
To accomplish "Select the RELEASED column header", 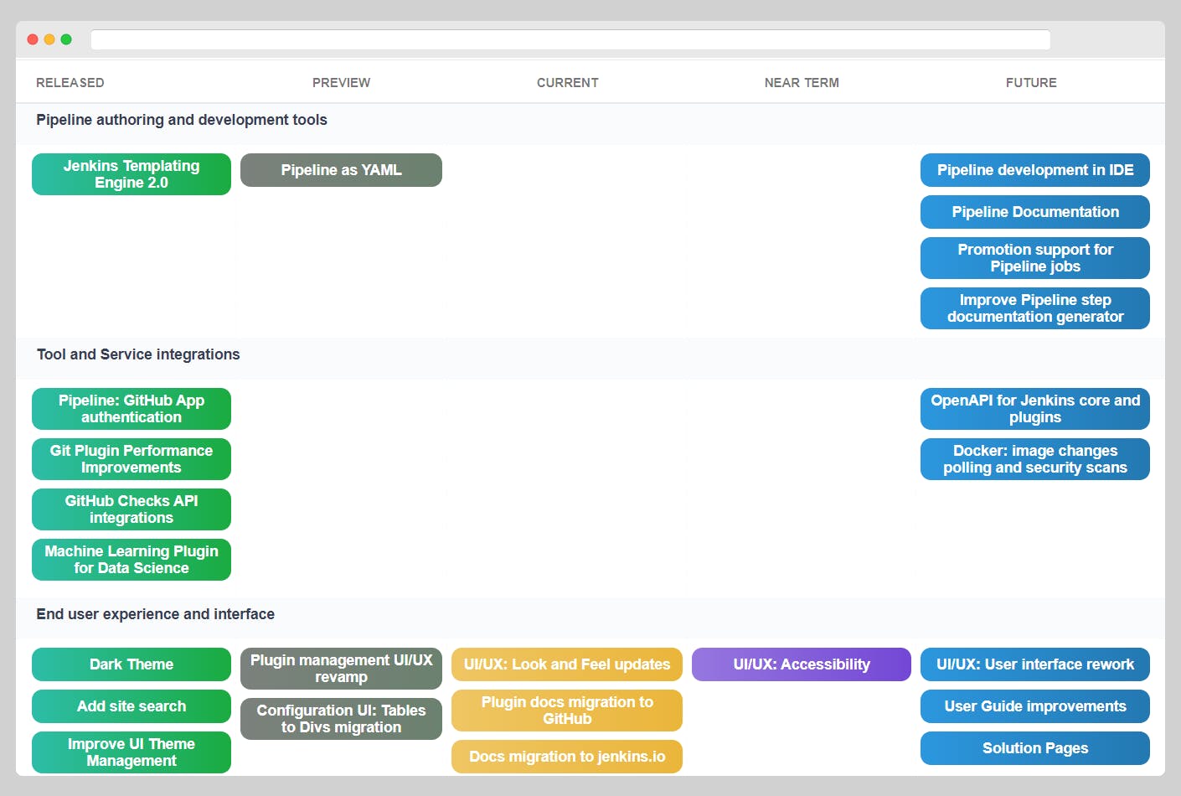I will pos(70,82).
